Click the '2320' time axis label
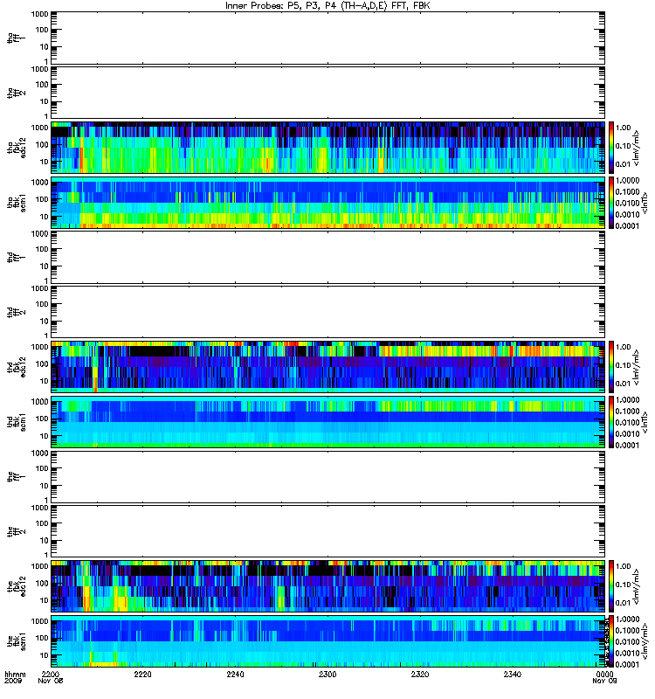Viewport: 655px width, 699px height. pyautogui.click(x=420, y=674)
